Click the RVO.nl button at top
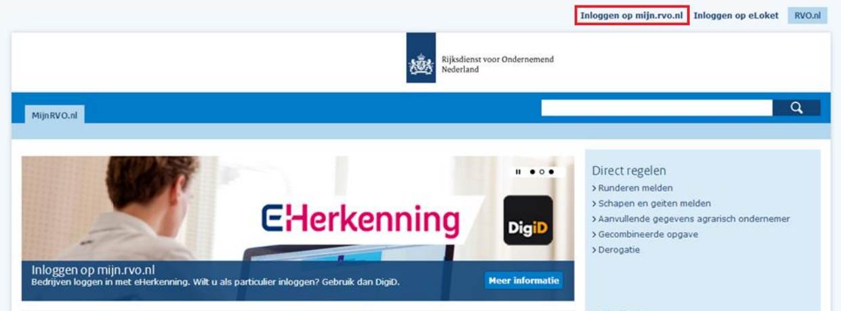The image size is (841, 311). coord(807,16)
